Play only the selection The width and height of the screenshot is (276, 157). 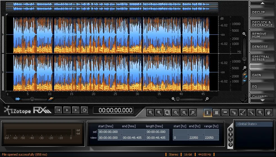[76, 110]
